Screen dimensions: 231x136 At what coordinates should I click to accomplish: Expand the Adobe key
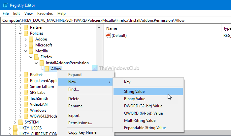26,40
